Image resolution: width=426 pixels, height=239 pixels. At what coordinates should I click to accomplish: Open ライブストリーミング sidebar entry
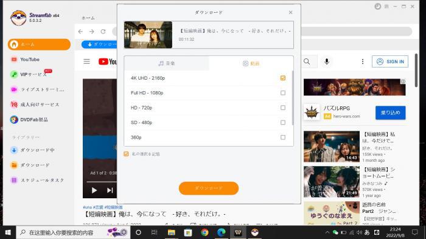click(37, 89)
